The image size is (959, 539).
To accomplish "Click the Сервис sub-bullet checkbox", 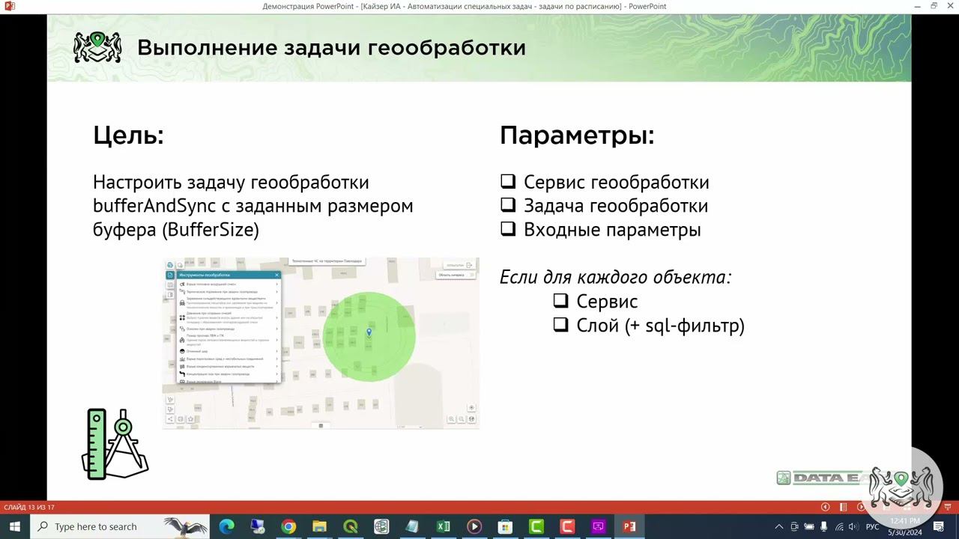I will point(561,300).
